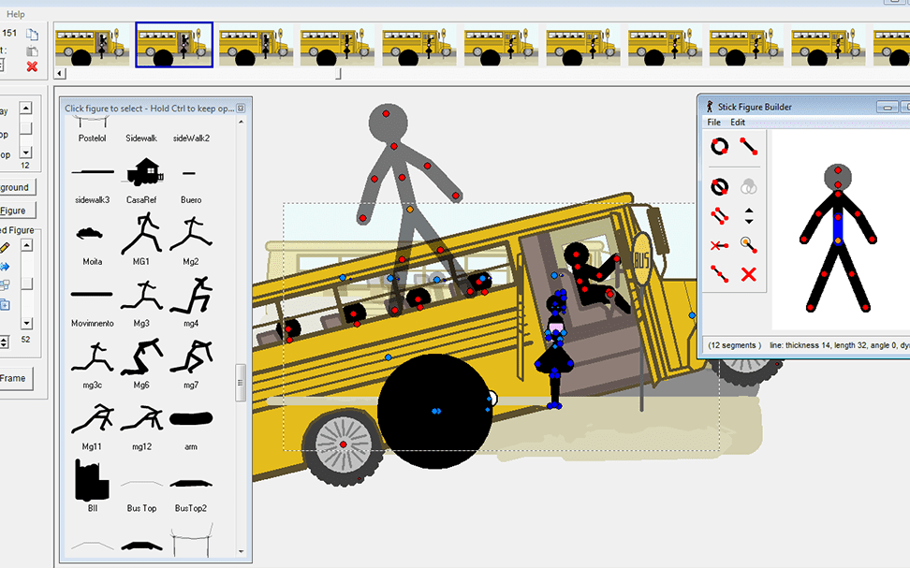Screen dimensions: 910x568
Task: Click the timeline horizontal scrollbar thumb
Action: tap(338, 73)
